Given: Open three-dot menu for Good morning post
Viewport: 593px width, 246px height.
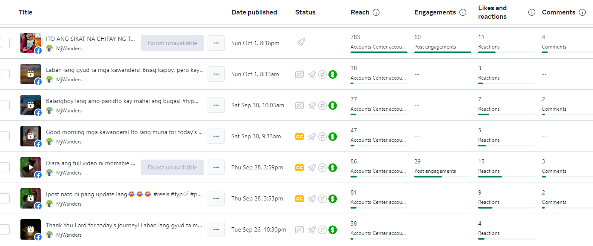Looking at the screenshot, I should click(216, 136).
